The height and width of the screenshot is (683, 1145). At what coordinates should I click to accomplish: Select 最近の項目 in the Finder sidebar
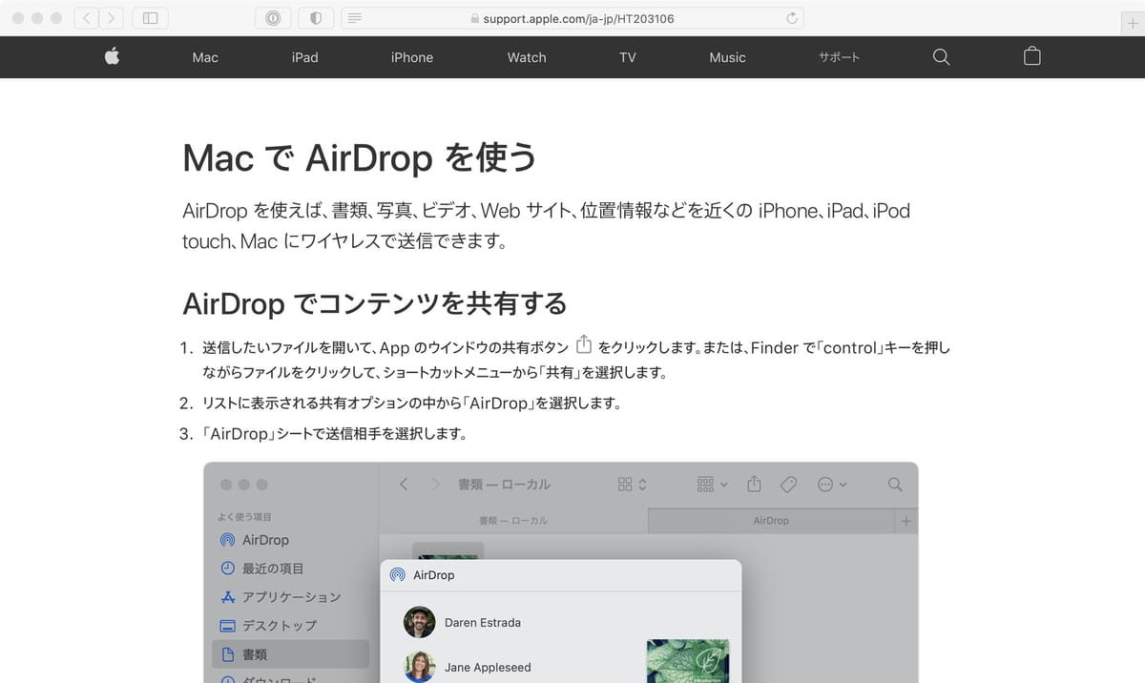291,569
